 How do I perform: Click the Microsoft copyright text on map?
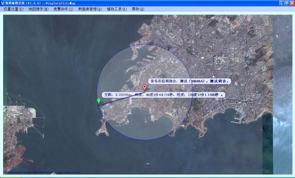point(42,172)
